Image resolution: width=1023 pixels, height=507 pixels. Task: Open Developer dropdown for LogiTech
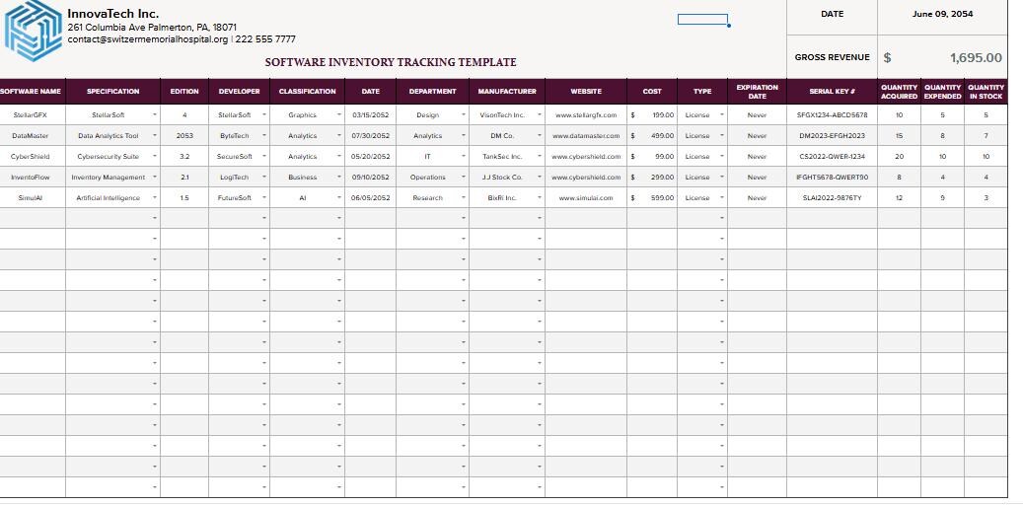click(264, 177)
